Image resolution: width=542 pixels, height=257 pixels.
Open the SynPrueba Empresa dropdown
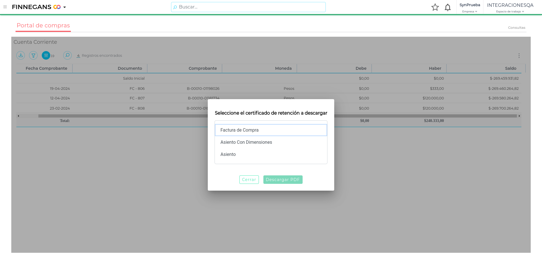(x=469, y=8)
